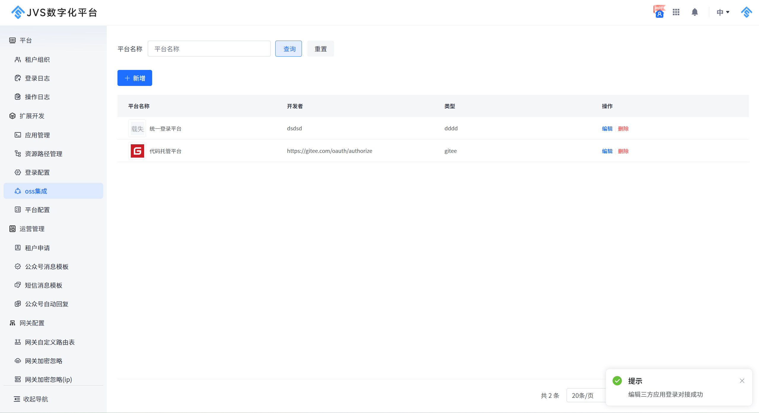759x413 pixels.
Task: Click the HOT user badge icon
Action: click(659, 12)
